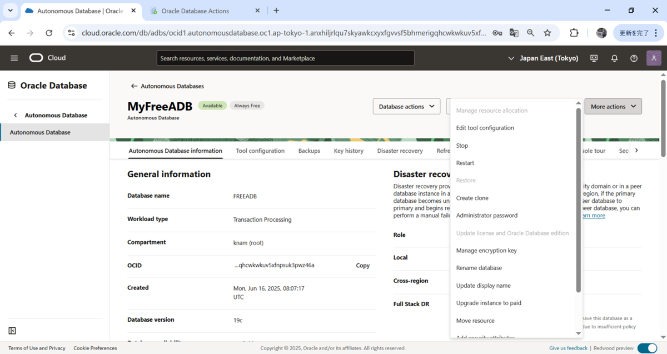Click the translate page icon
The height and width of the screenshot is (354, 667).
coord(514,33)
